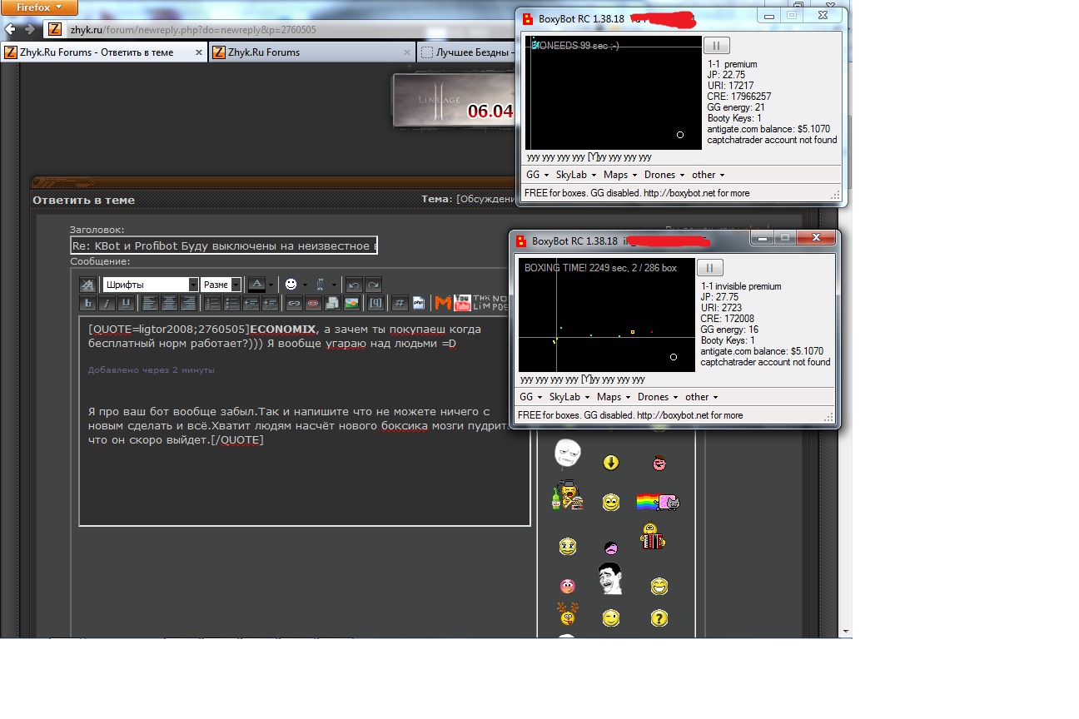Click the insert email link icon
Image resolution: width=1079 pixels, height=719 pixels.
tap(333, 304)
